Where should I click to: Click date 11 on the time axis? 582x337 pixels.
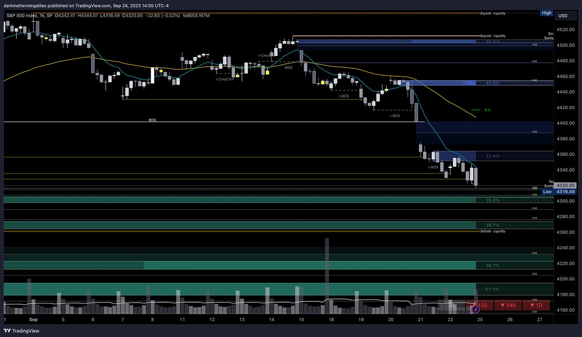pyautogui.click(x=182, y=319)
